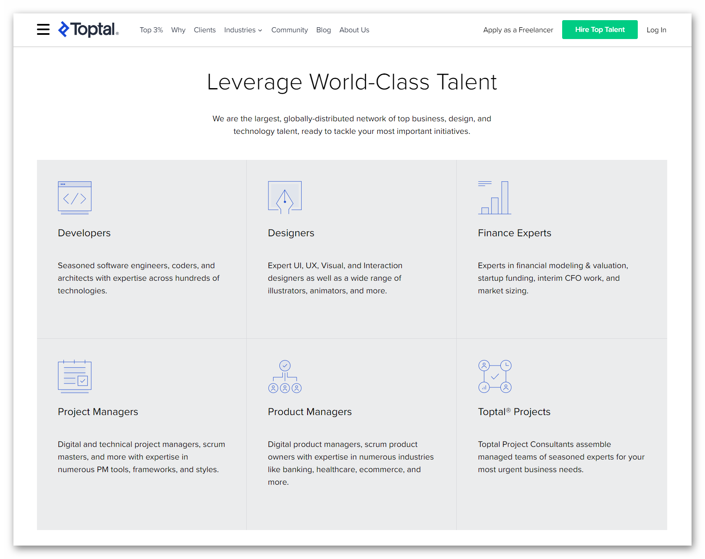Click the Designers pen tool icon

pyautogui.click(x=285, y=198)
